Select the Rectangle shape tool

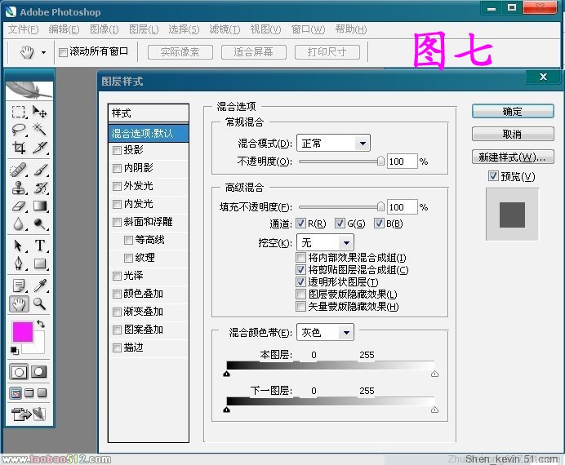(x=40, y=263)
